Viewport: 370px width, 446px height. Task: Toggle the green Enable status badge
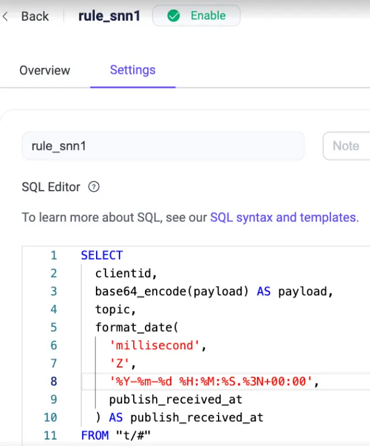point(196,16)
